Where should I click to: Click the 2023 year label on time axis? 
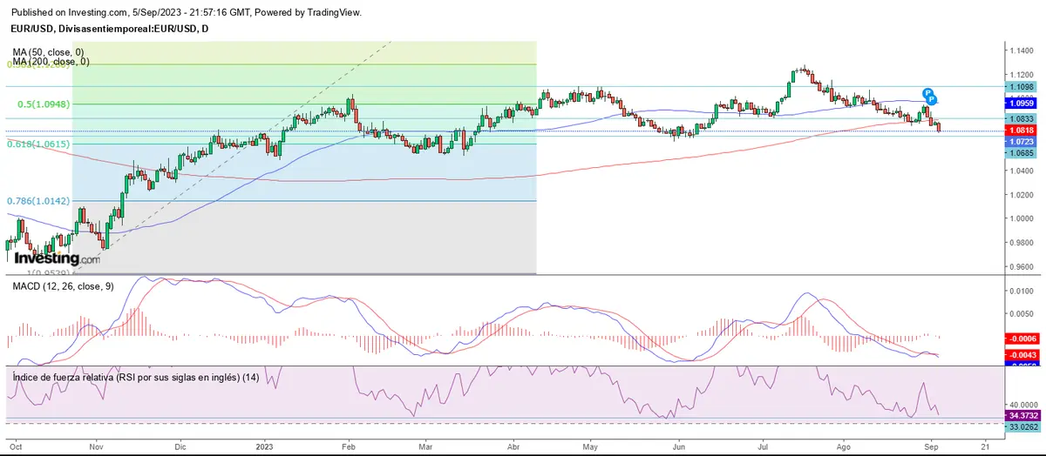tap(267, 445)
